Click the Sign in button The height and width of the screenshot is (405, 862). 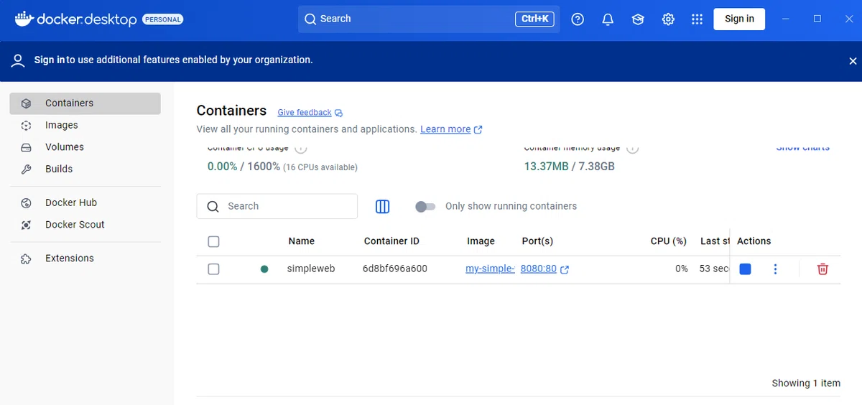pos(739,19)
